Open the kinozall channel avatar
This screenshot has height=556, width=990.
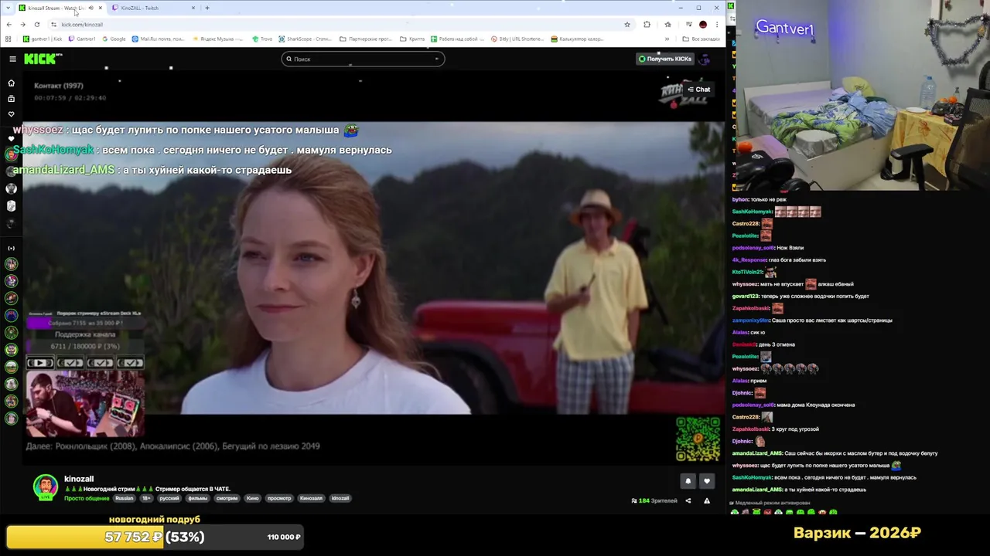(x=45, y=486)
